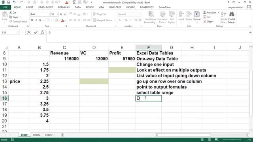Switch to the DATA tab
Image resolution: width=253 pixels, height=142 pixels.
78,7
